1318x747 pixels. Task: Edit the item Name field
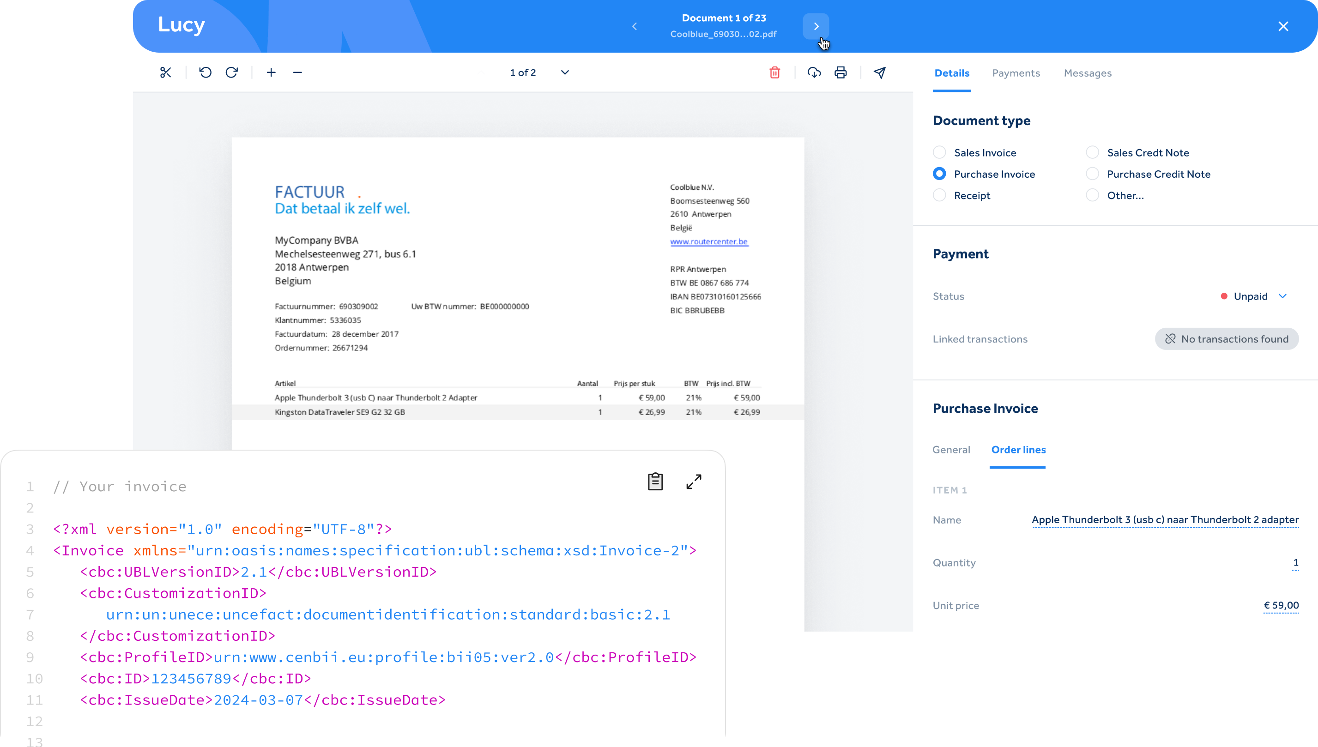pyautogui.click(x=1165, y=520)
